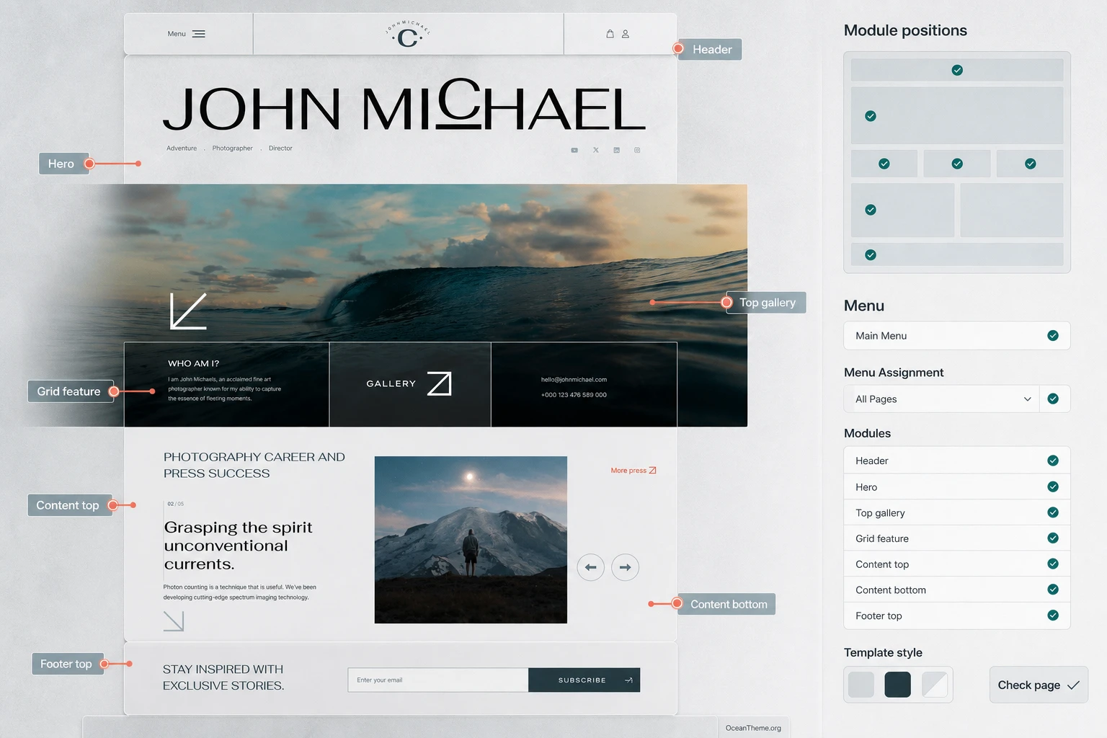This screenshot has width=1107, height=738.
Task: Click the OceanTheme.org credit text
Action: coord(753,728)
